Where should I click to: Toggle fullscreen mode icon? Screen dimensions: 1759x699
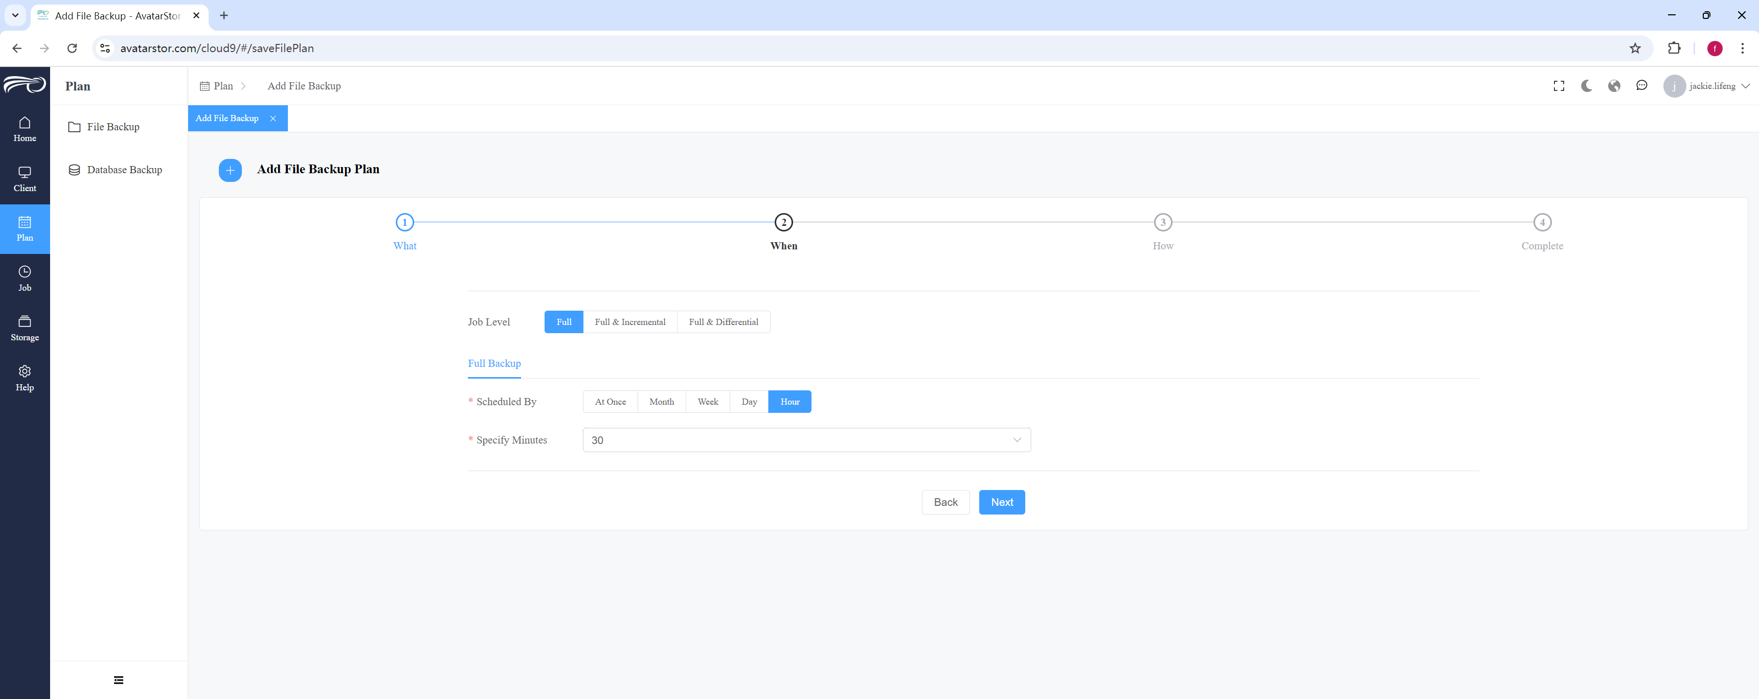click(1559, 86)
